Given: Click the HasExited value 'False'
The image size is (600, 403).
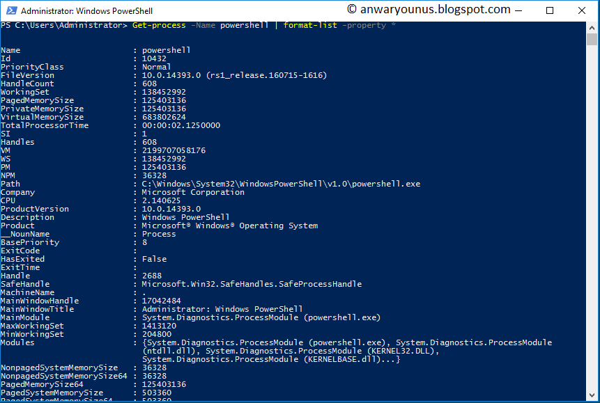Looking at the screenshot, I should [154, 259].
